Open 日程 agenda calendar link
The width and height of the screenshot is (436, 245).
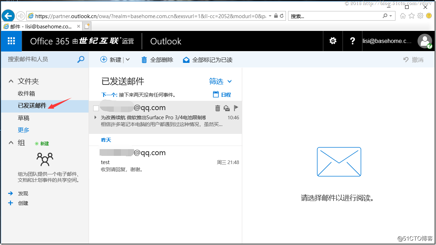coord(222,94)
